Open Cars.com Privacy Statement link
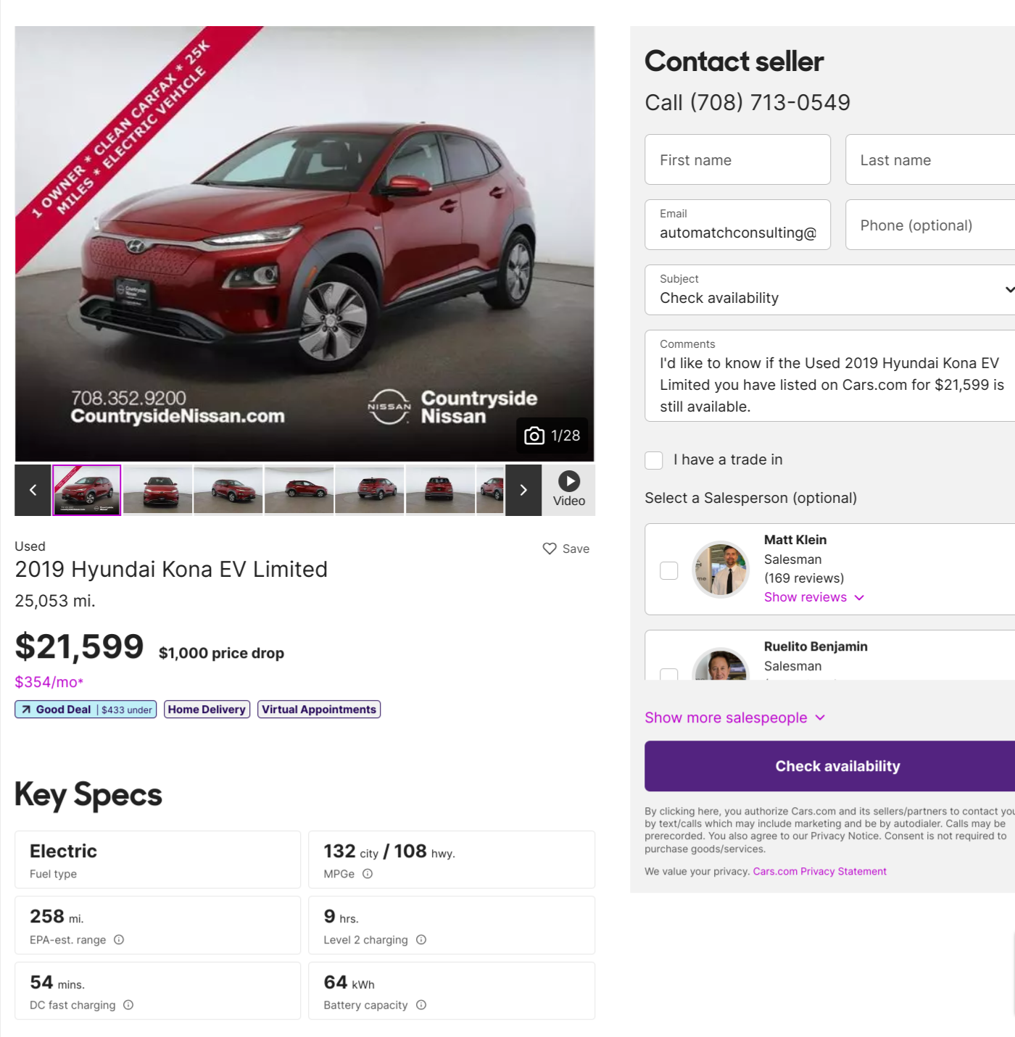The height and width of the screenshot is (1037, 1015). click(819, 871)
